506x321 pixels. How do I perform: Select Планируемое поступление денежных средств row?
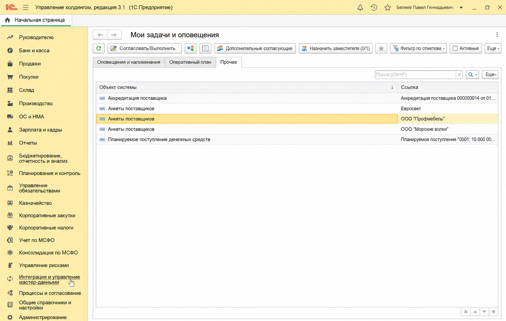click(297, 139)
